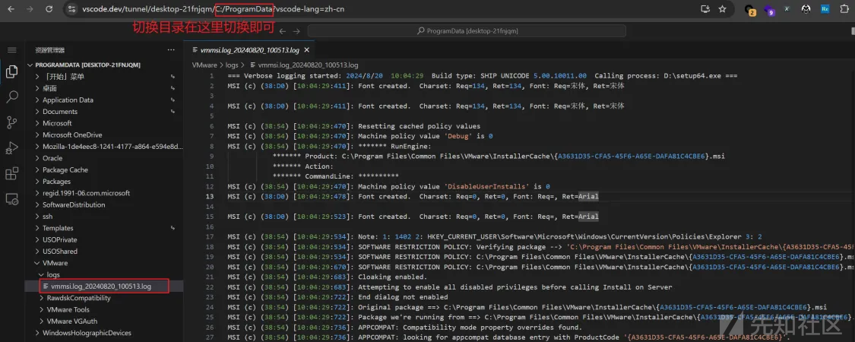Reload the browser page
Image resolution: width=855 pixels, height=342 pixels.
(x=49, y=9)
